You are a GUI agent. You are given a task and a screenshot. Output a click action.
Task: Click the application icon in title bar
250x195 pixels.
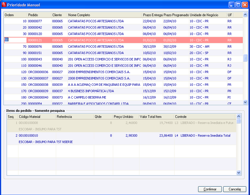(4, 5)
